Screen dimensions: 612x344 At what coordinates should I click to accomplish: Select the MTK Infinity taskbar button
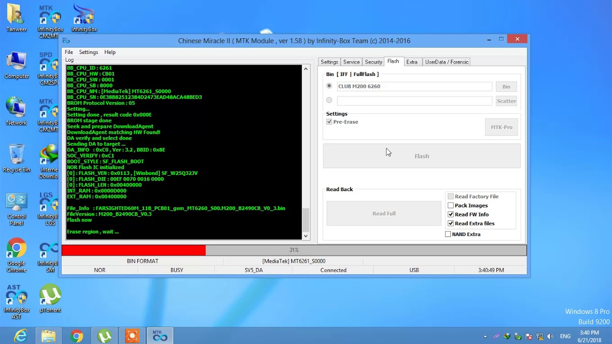[160, 336]
